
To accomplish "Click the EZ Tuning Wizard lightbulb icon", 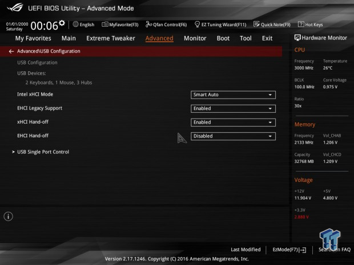I will pyautogui.click(x=197, y=24).
